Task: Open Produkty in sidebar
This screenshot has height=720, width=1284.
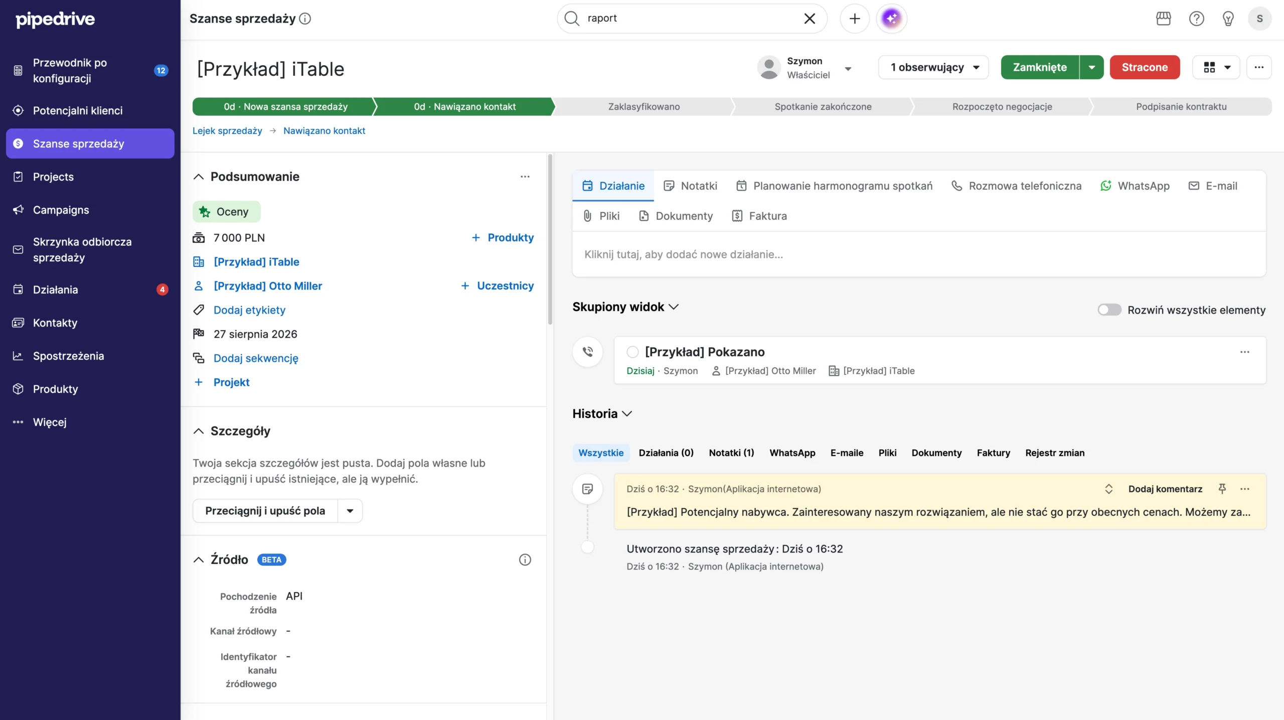Action: [x=90, y=389]
